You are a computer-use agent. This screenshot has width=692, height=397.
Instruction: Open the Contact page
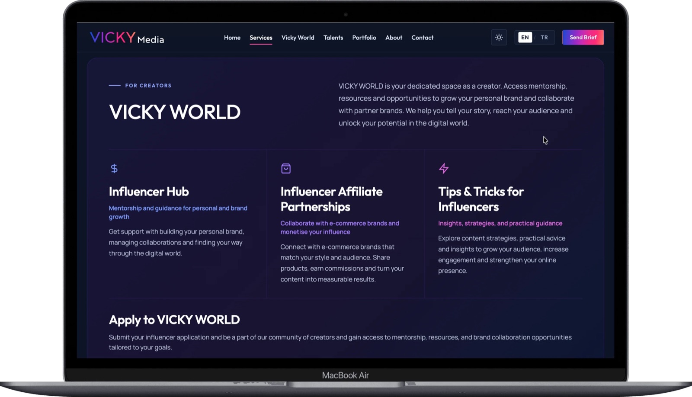click(x=423, y=38)
